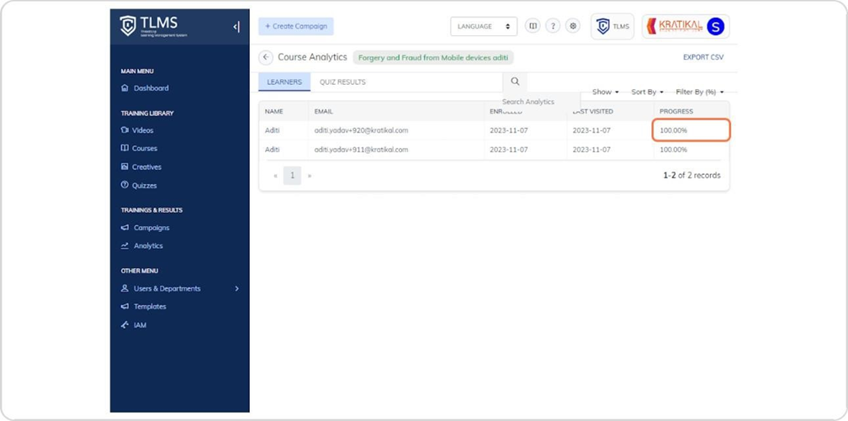Screen dimensions: 848x421
Task: Click the search magnifier icon
Action: pos(515,82)
